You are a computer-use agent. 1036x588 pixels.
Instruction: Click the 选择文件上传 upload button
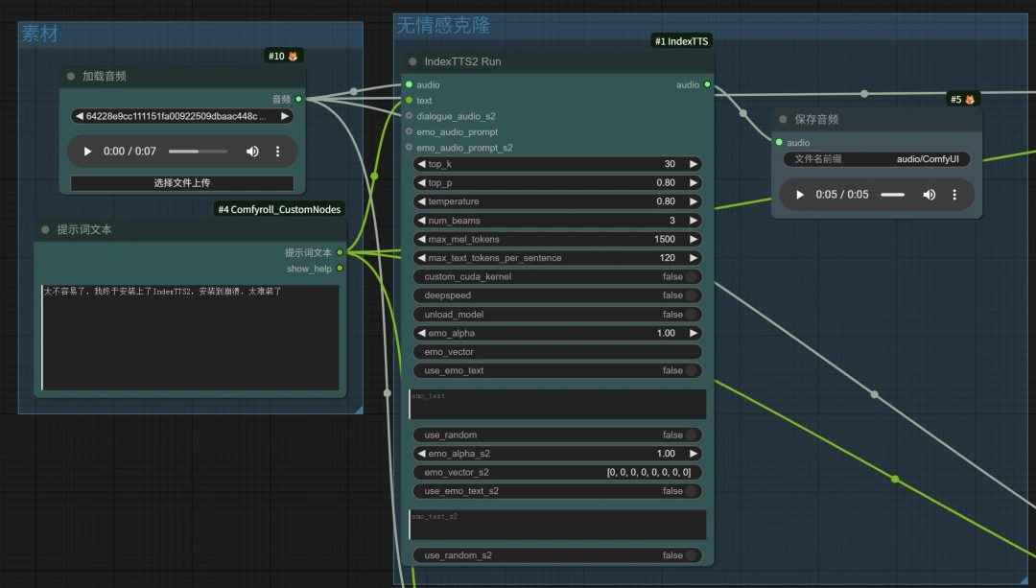pos(182,183)
